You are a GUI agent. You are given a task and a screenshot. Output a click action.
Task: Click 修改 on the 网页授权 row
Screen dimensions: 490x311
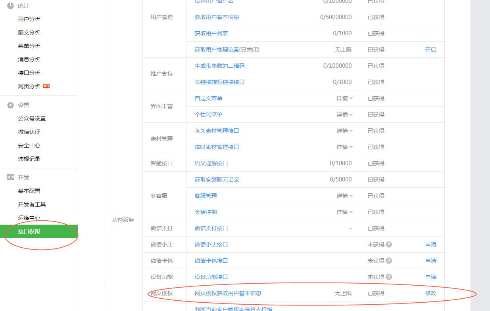point(430,294)
